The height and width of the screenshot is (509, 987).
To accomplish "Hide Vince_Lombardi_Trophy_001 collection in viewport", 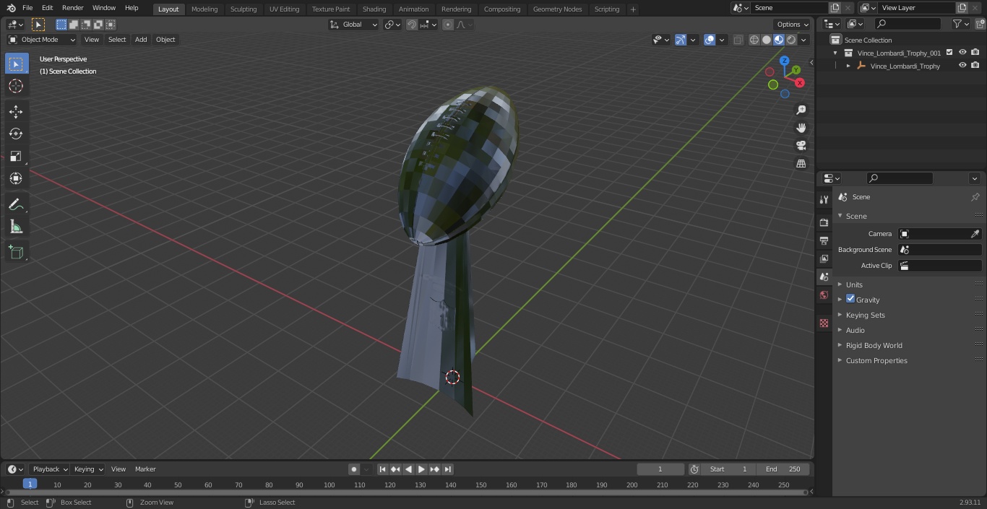I will click(962, 53).
